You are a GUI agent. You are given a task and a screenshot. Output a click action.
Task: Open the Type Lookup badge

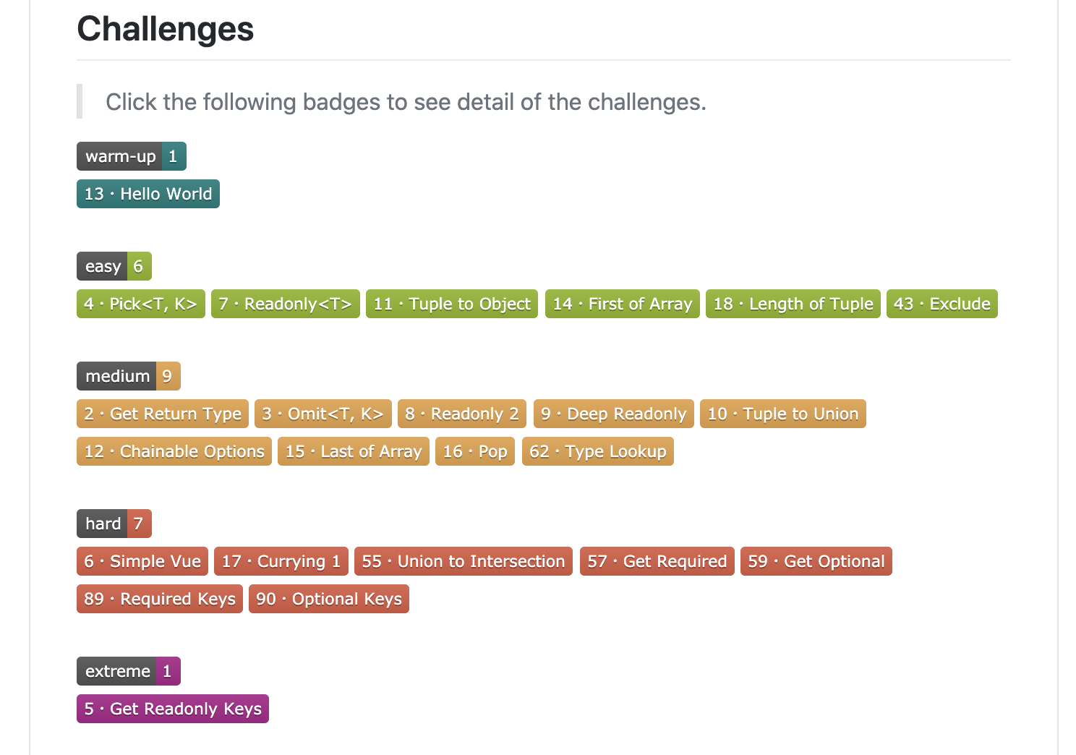(598, 451)
